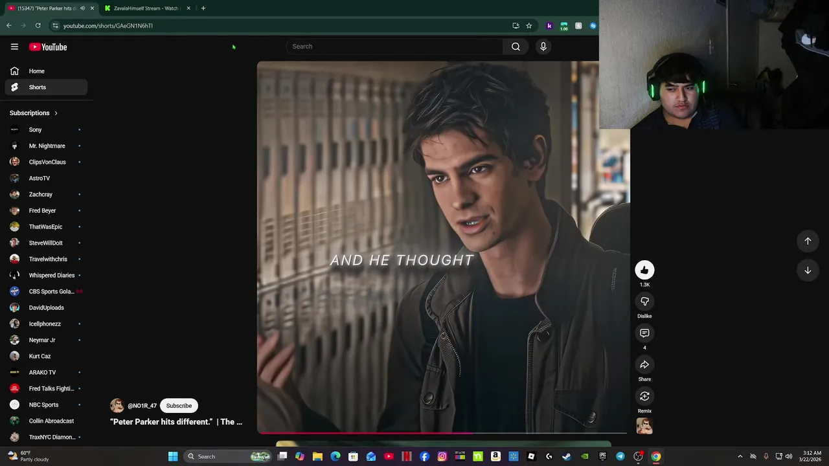Open the Shorts section in sidebar
Viewport: 829px width, 466px height.
[46, 87]
